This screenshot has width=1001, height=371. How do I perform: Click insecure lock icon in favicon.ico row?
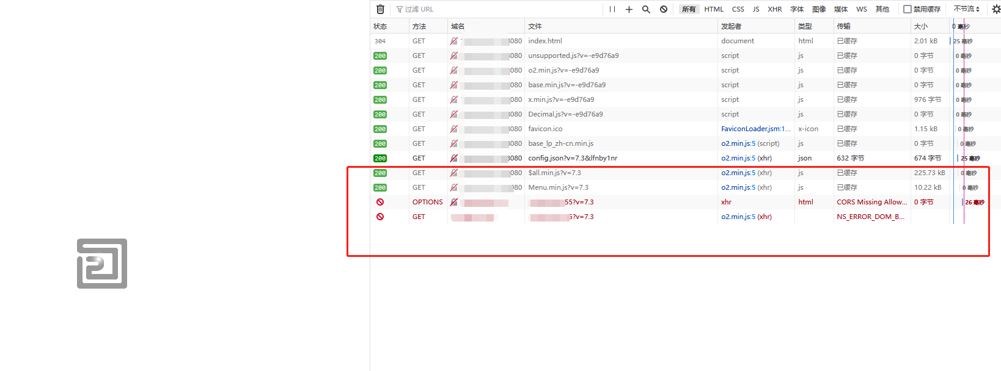454,129
